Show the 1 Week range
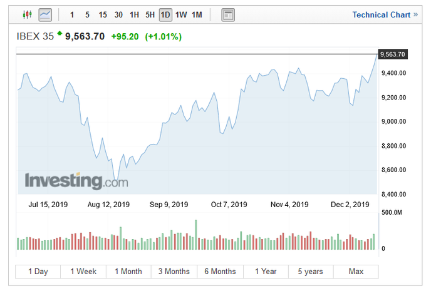 [83, 272]
